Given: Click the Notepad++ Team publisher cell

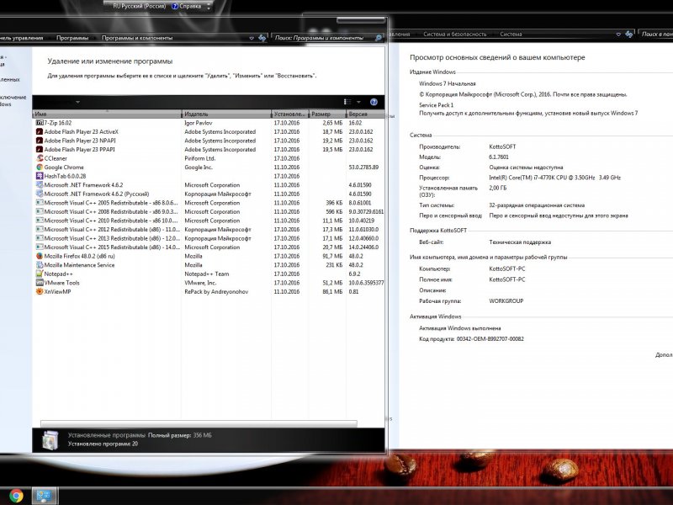Looking at the screenshot, I should point(206,274).
